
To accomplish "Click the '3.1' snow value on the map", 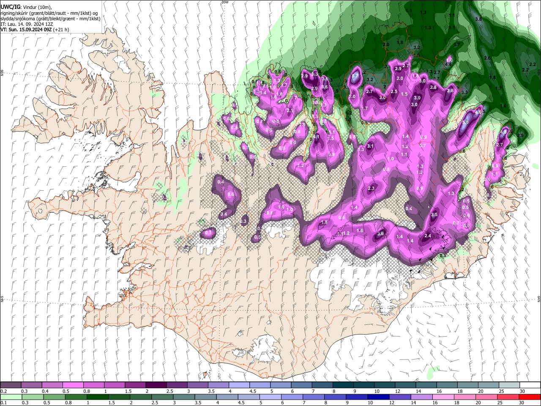I will click(x=371, y=146).
